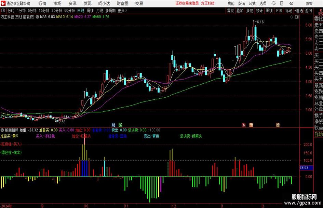This screenshot has width=323, height=208.
Task: Open the 问小达 menu
Action: tap(104, 3)
